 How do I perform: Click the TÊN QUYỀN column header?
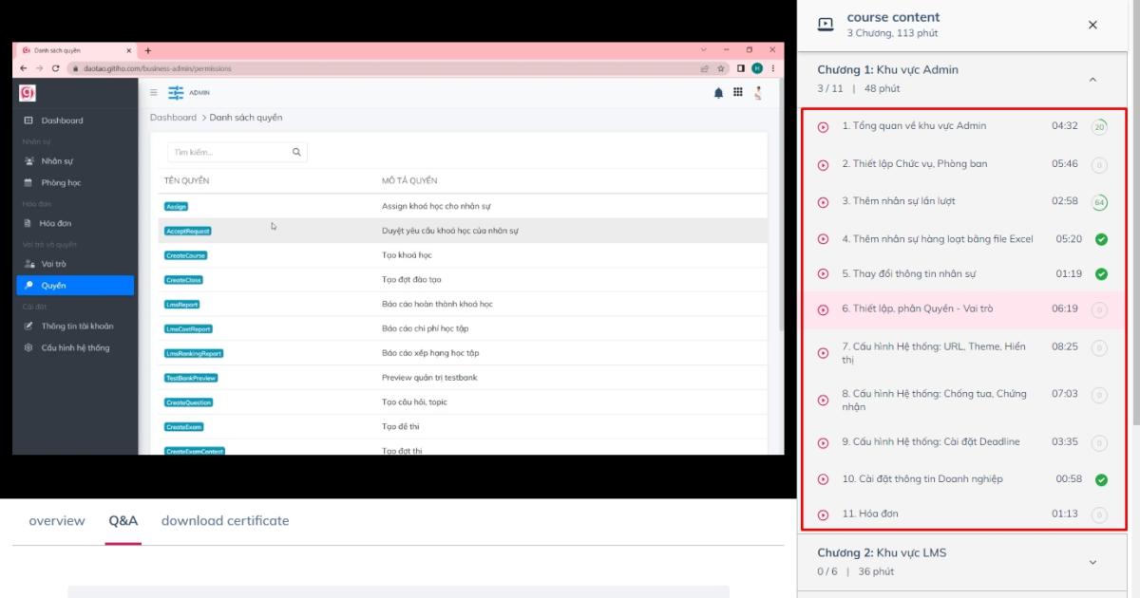[187, 180]
